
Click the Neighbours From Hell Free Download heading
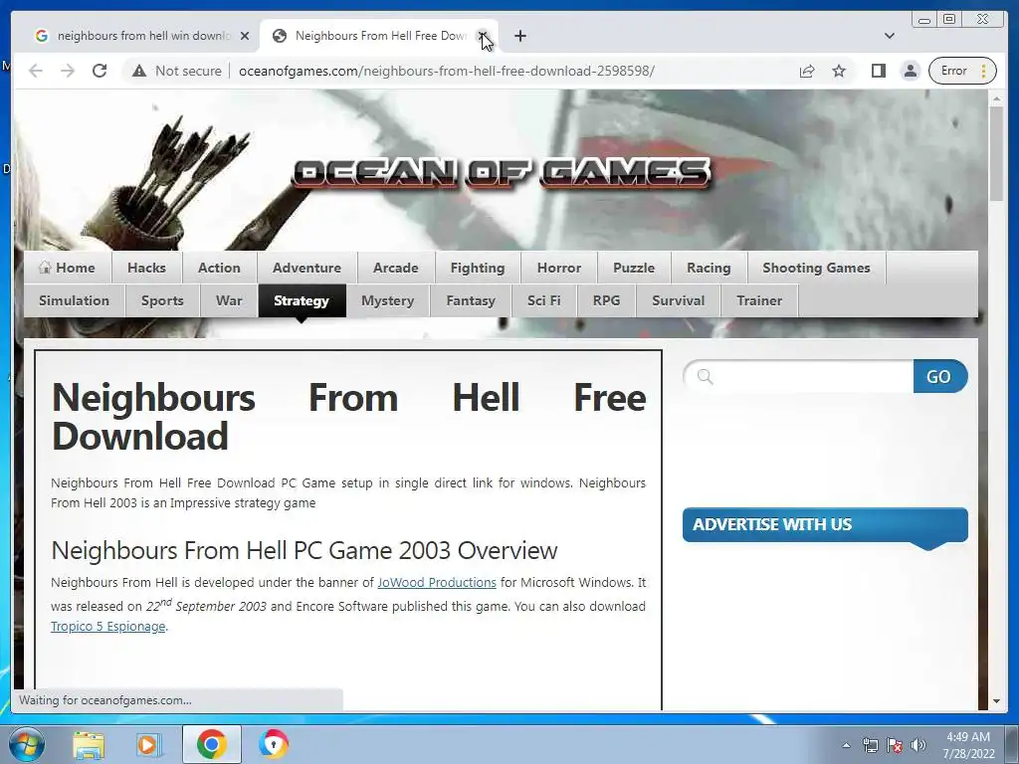[x=348, y=417]
